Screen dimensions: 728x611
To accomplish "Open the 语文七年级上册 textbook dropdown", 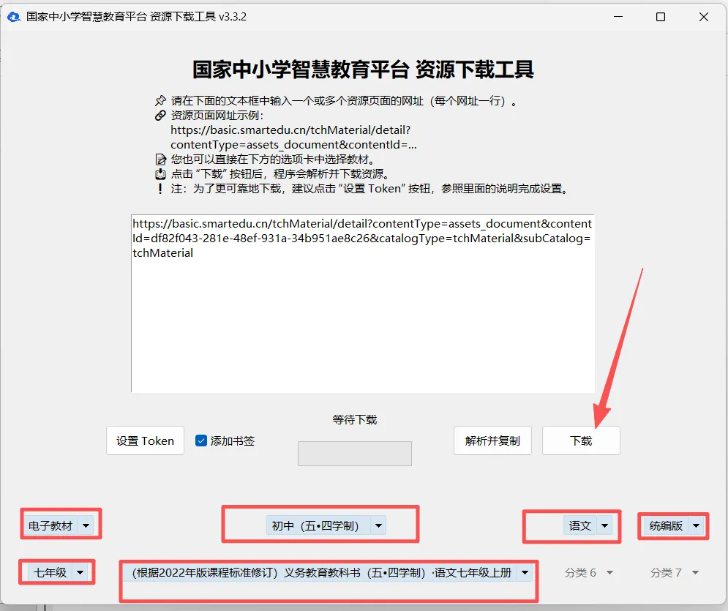I will pos(329,572).
